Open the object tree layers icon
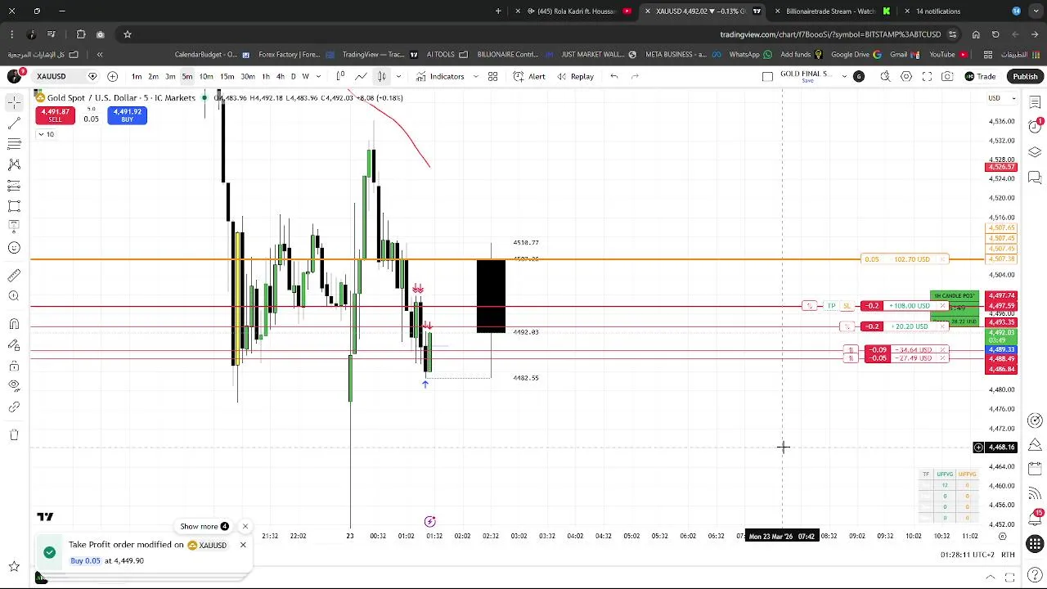This screenshot has width=1047, height=589. point(1035,152)
